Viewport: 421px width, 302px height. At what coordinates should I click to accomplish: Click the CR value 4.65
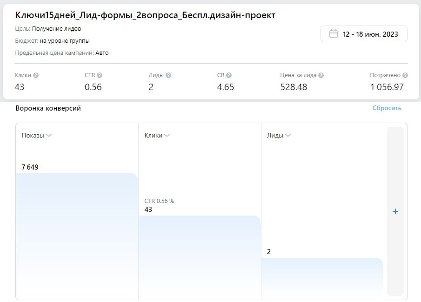(x=226, y=87)
